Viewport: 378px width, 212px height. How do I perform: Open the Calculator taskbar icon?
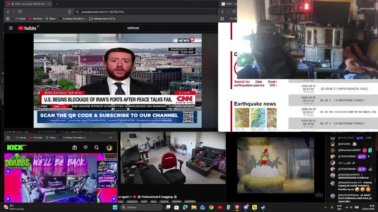point(229,207)
